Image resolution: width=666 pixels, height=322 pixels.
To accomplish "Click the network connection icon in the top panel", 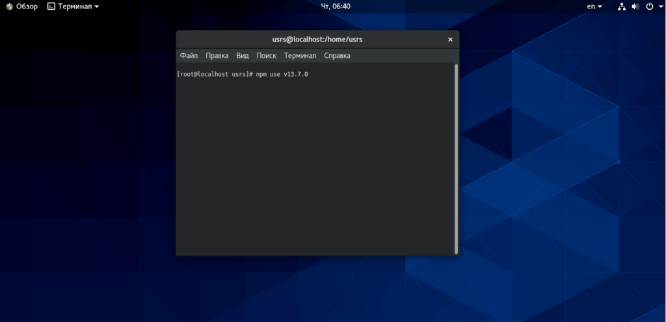I will [x=622, y=6].
